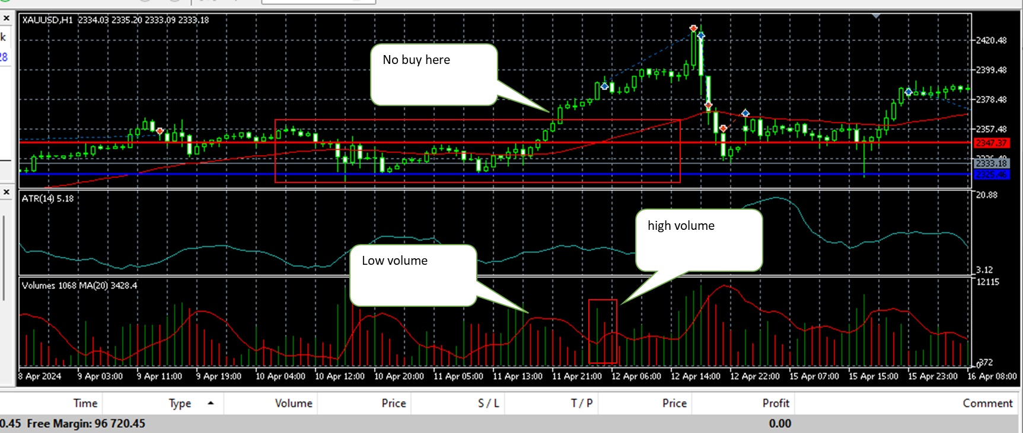Image resolution: width=1023 pixels, height=433 pixels.
Task: Click the Comment column header
Action: 987,403
